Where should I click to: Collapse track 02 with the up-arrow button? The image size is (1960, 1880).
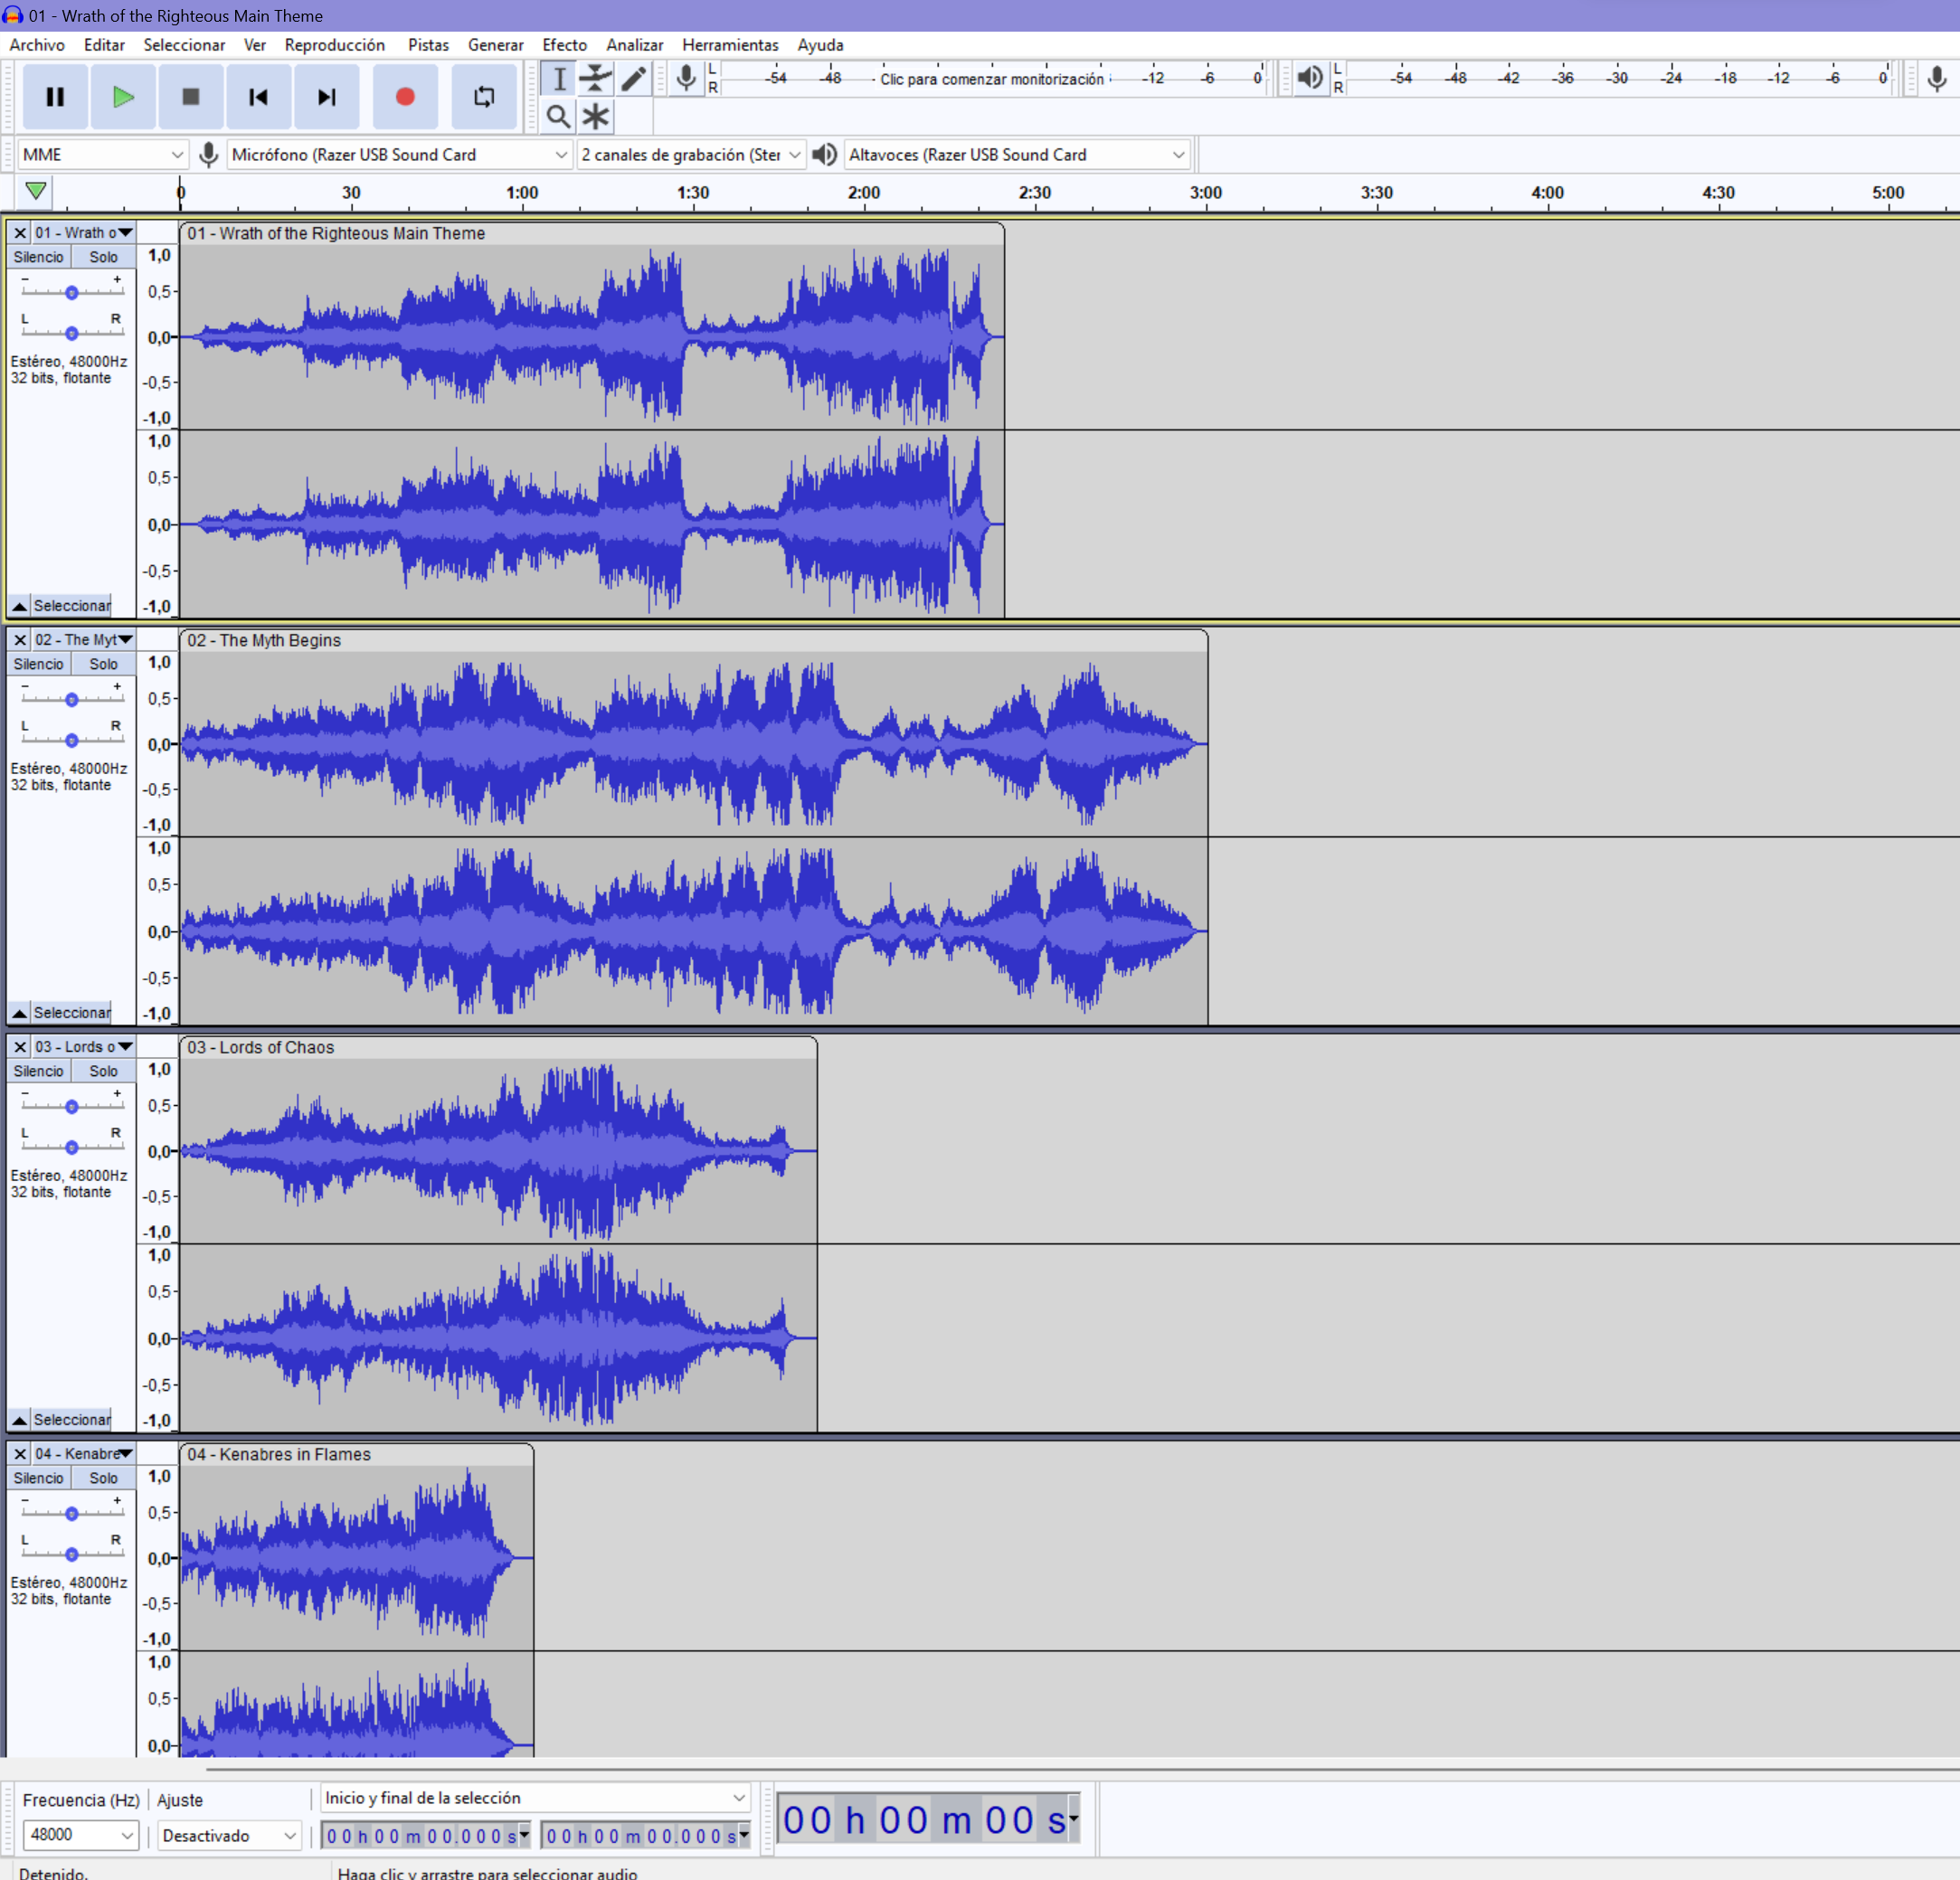[x=19, y=1012]
